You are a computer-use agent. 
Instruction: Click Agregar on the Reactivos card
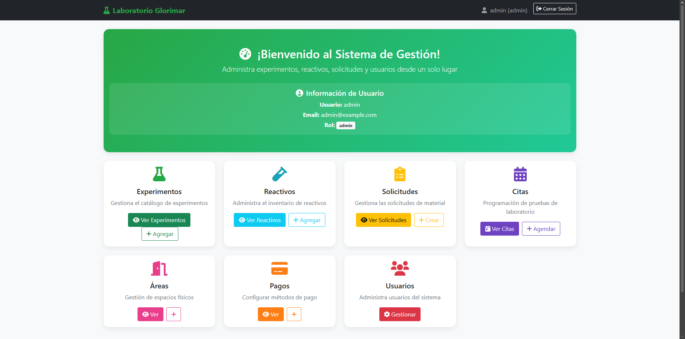coord(307,220)
